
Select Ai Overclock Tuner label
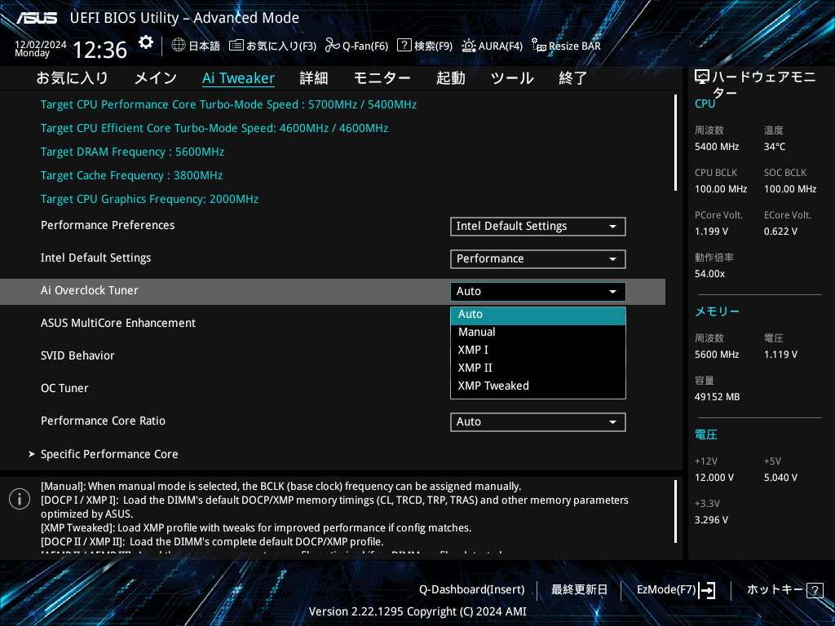point(90,291)
